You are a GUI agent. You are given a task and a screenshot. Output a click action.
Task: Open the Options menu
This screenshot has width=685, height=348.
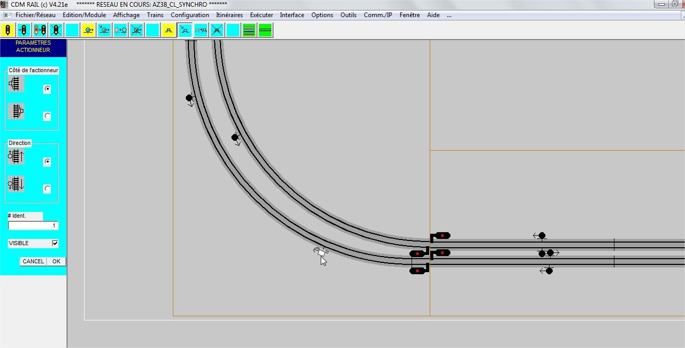(322, 15)
